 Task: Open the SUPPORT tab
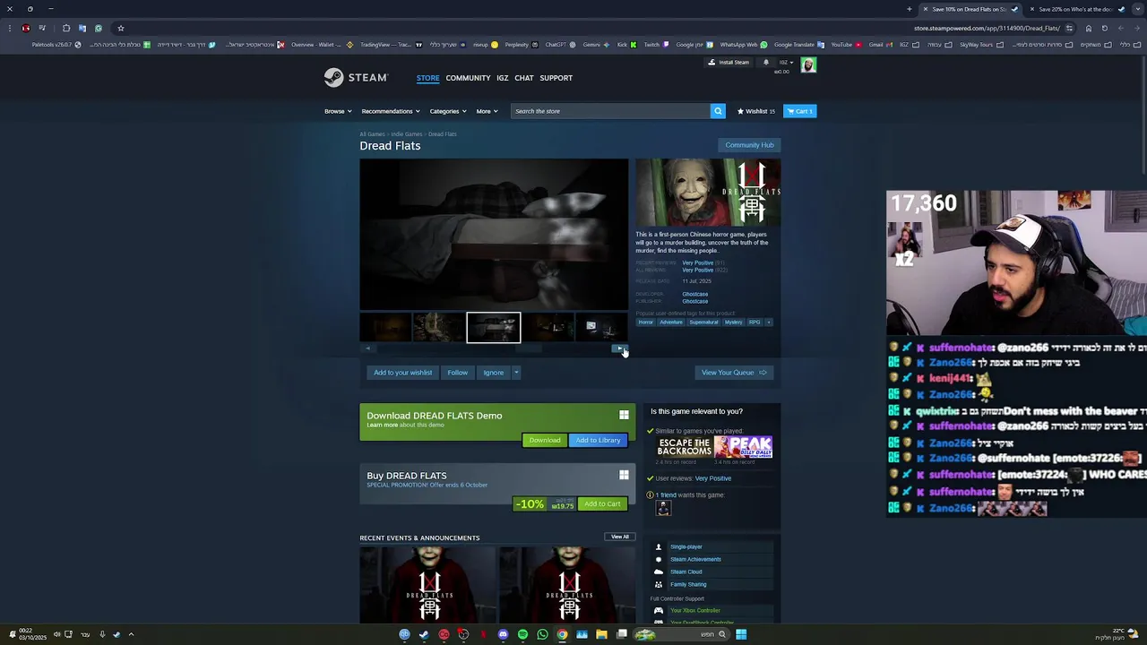tap(556, 78)
